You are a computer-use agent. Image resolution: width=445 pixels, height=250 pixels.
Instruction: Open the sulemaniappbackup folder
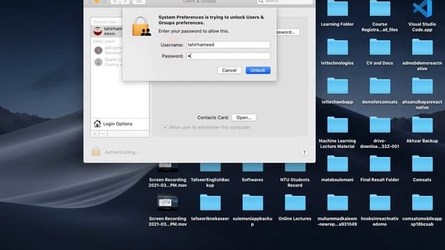pyautogui.click(x=252, y=202)
